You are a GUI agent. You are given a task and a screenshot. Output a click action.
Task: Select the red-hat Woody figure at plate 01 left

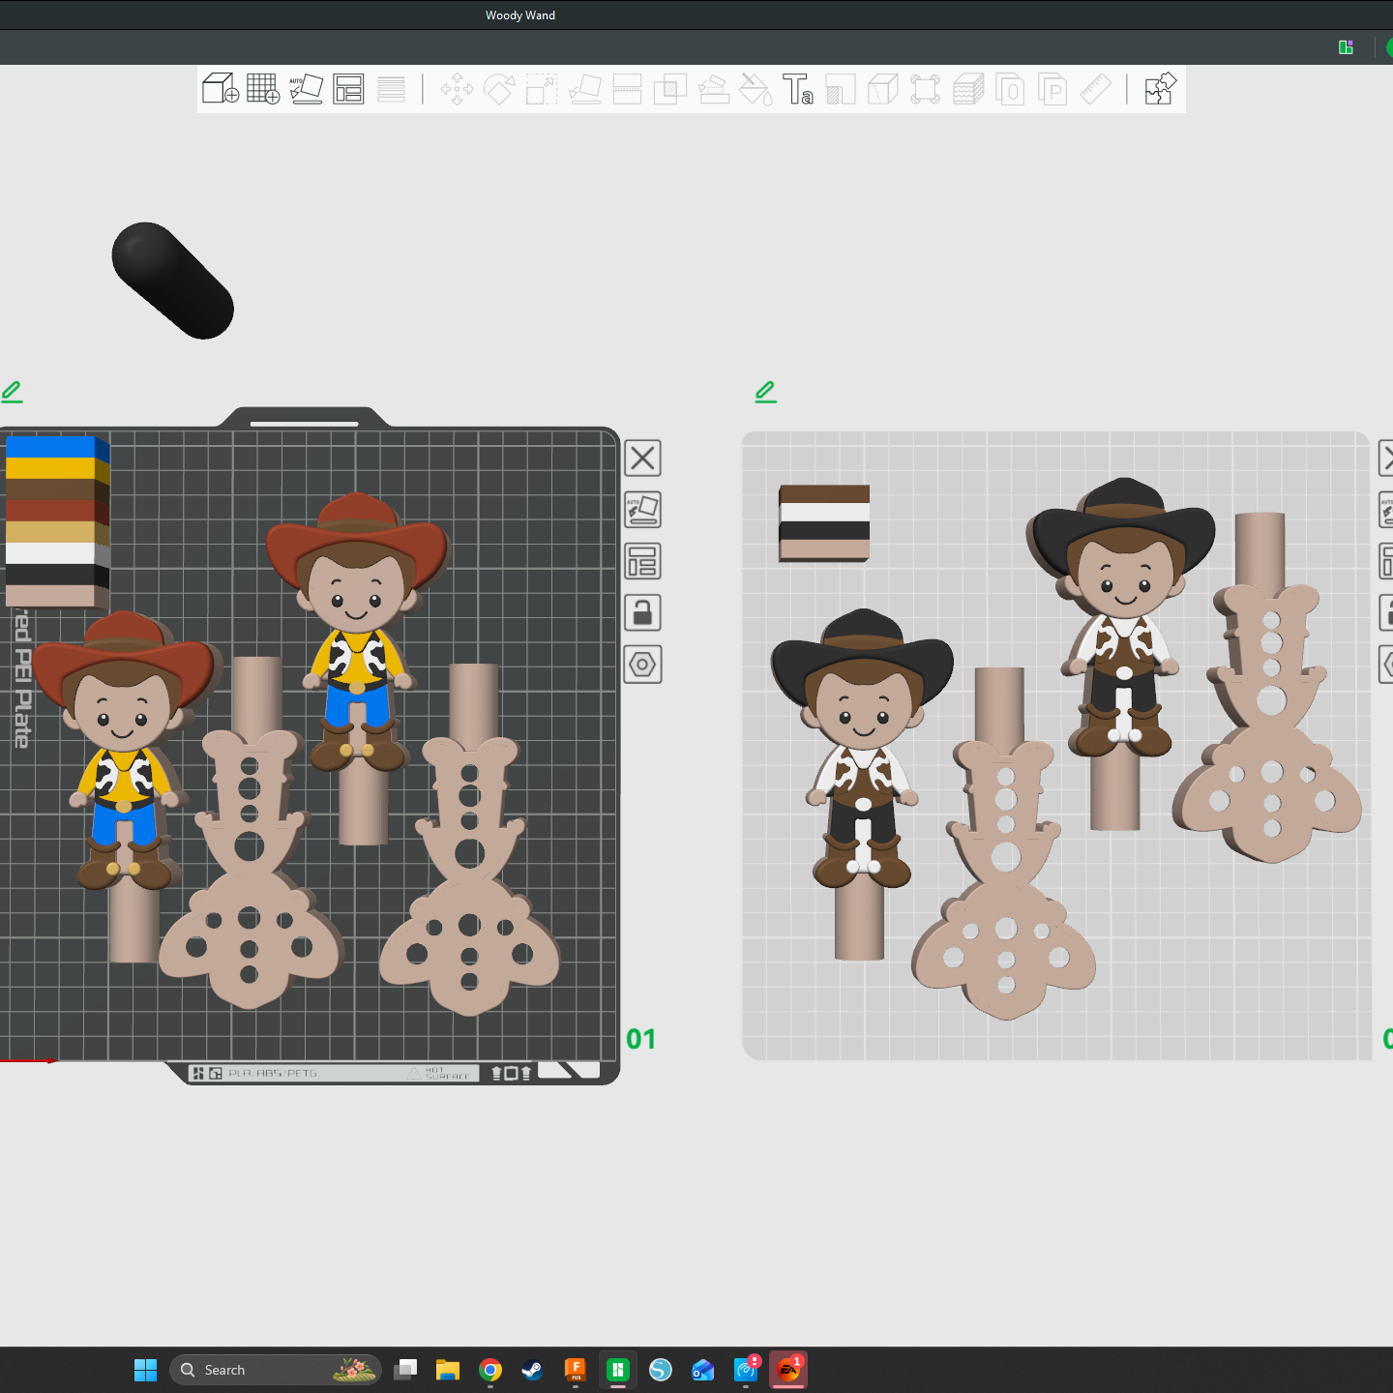tap(123, 750)
